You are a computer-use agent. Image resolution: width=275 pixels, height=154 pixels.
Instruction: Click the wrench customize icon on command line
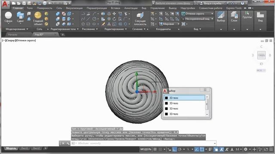click(x=68, y=143)
